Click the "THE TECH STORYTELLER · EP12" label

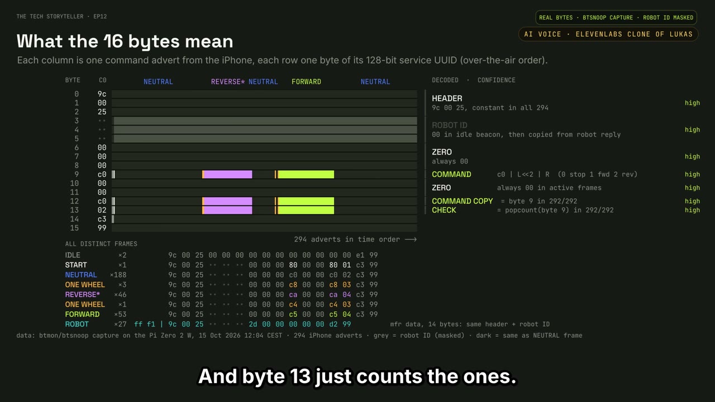pos(61,17)
